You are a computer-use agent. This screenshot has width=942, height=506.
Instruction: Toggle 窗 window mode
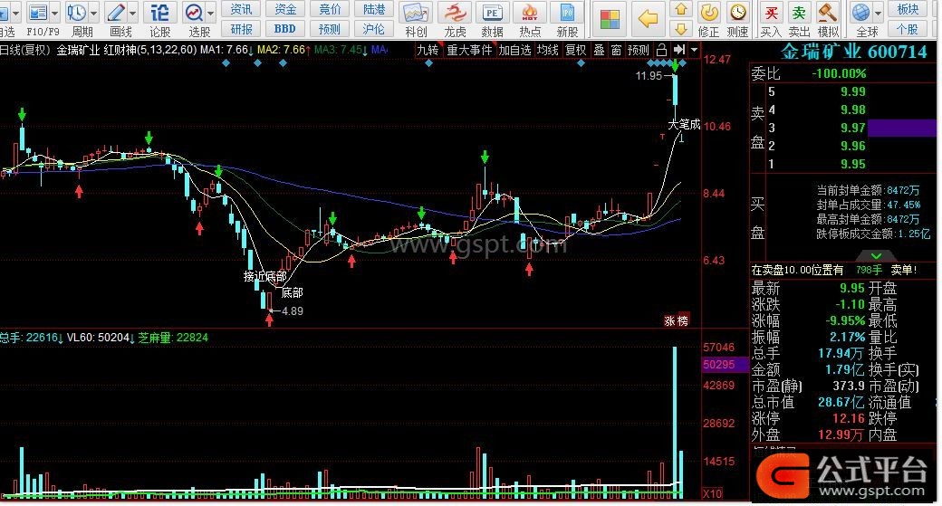(617, 50)
